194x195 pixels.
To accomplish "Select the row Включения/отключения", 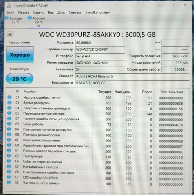I will point(95,141).
